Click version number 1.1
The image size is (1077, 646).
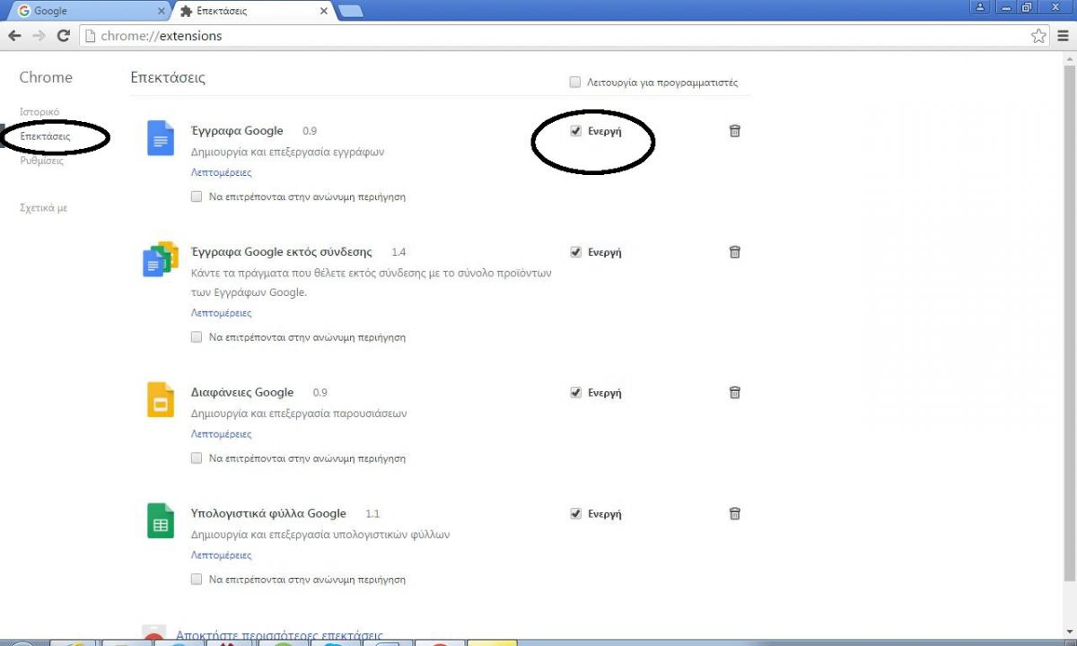372,514
